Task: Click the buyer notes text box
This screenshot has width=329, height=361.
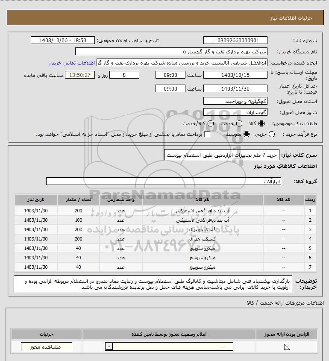Action: 153,284
